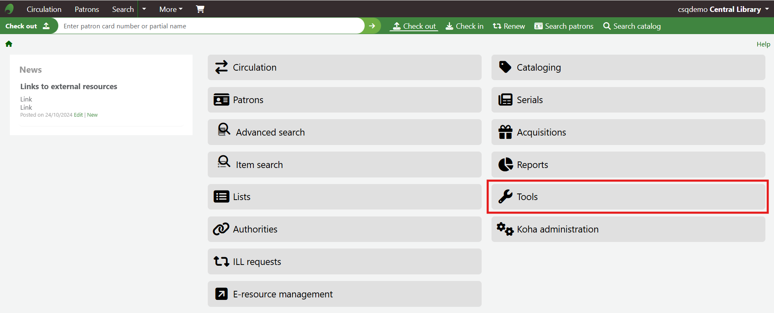Click New in the news section

coord(92,115)
